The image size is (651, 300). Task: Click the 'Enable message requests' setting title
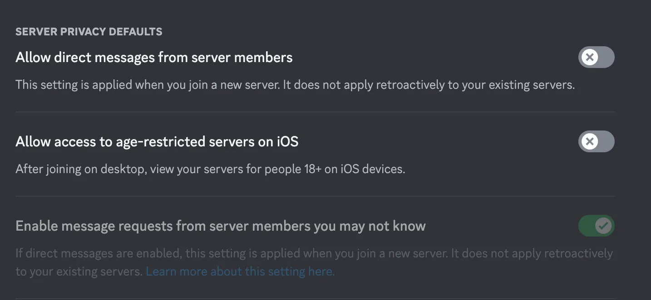click(221, 226)
